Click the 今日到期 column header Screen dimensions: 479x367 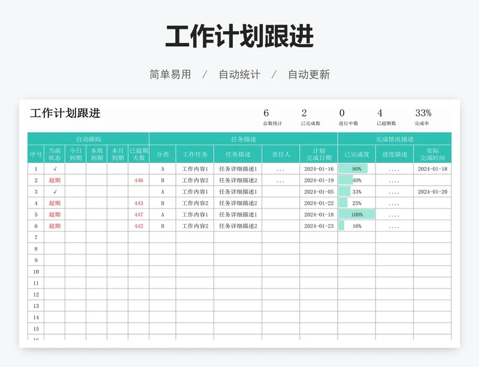75,154
